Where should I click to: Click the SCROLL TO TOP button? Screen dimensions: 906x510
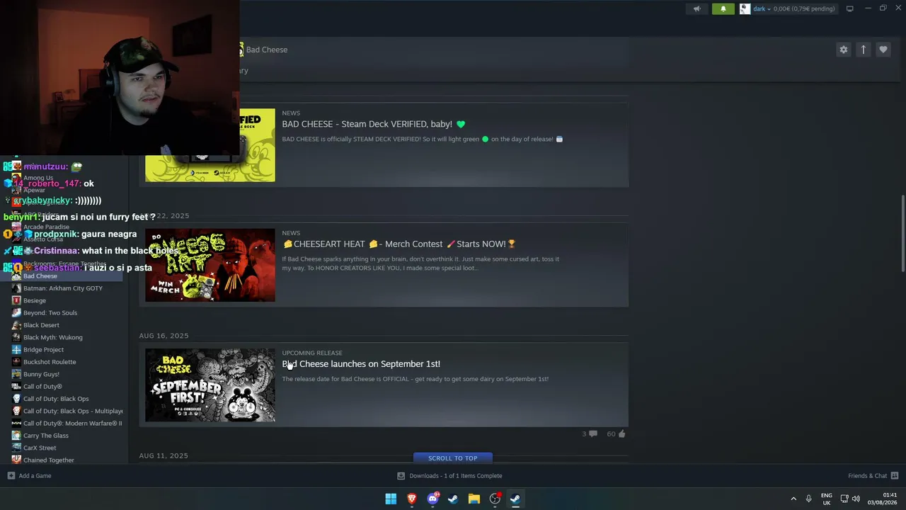tap(452, 458)
